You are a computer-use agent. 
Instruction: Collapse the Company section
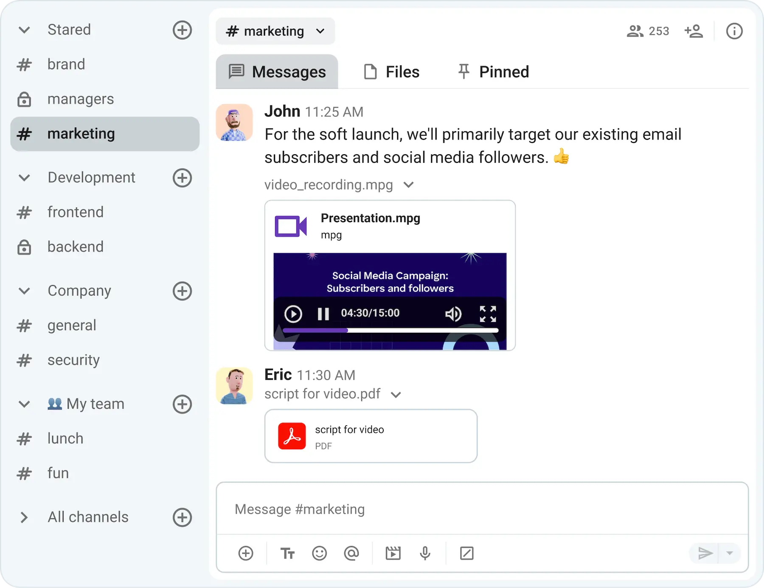coord(24,291)
